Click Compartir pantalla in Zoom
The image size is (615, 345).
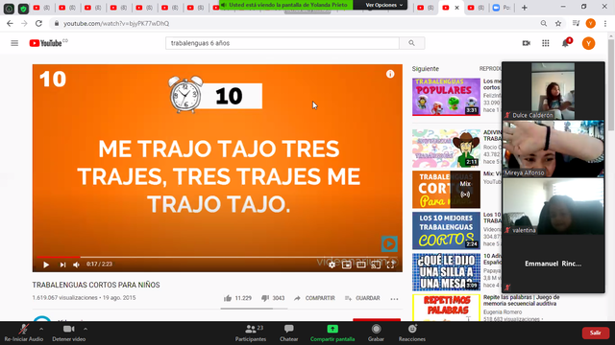[x=332, y=333]
